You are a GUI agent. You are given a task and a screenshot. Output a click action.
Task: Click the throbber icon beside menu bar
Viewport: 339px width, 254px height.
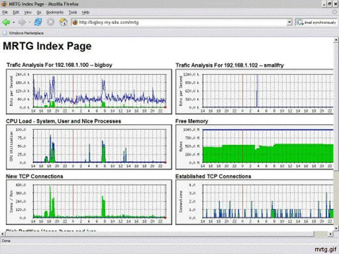coord(335,12)
